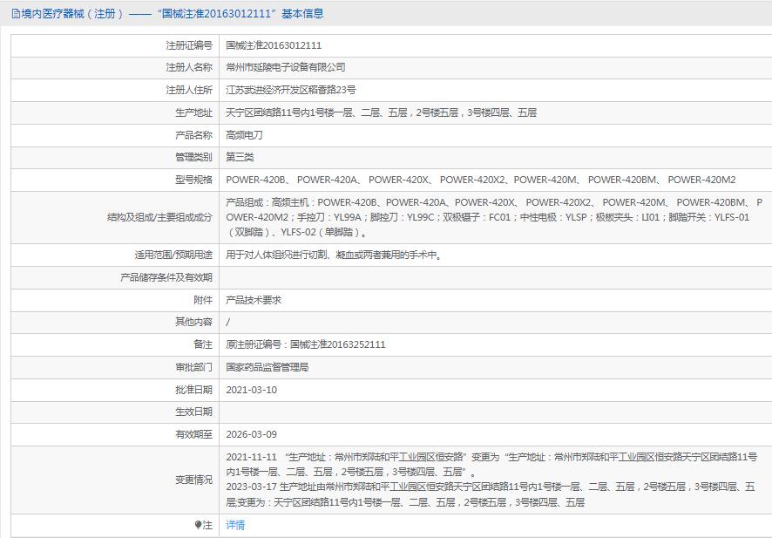Click attachment value 产品技术要求

[x=254, y=300]
